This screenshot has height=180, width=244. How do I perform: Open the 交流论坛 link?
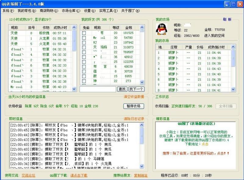(28, 175)
